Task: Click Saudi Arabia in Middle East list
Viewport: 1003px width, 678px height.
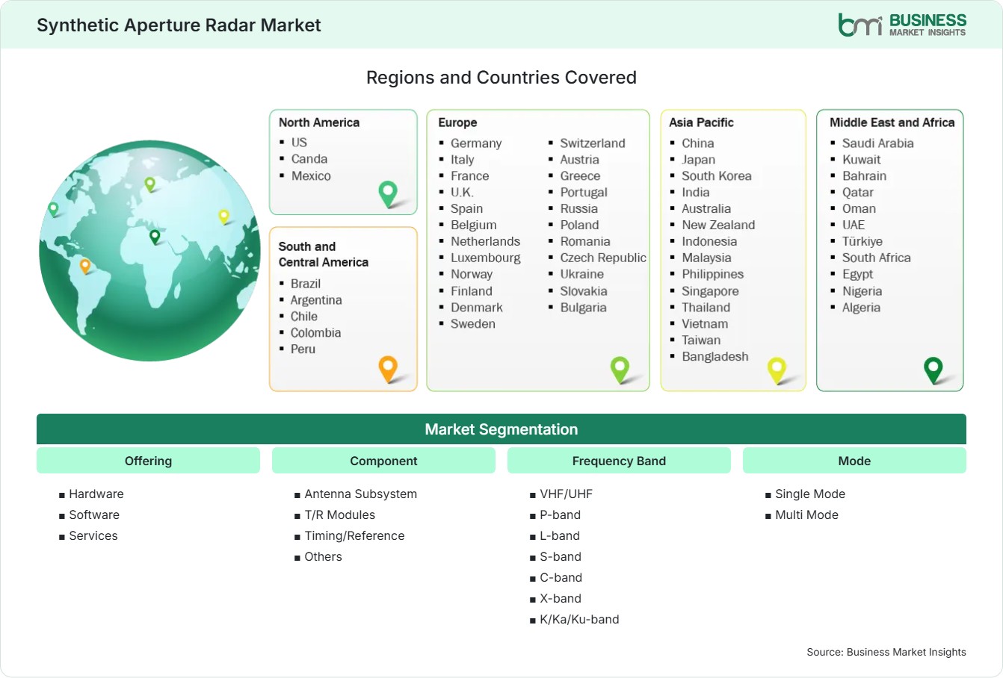Action: tap(878, 143)
